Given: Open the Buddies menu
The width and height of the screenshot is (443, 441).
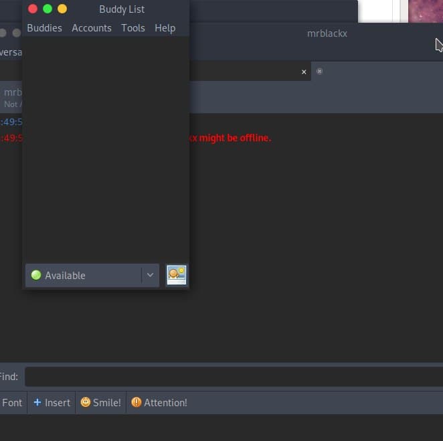Looking at the screenshot, I should 44,28.
